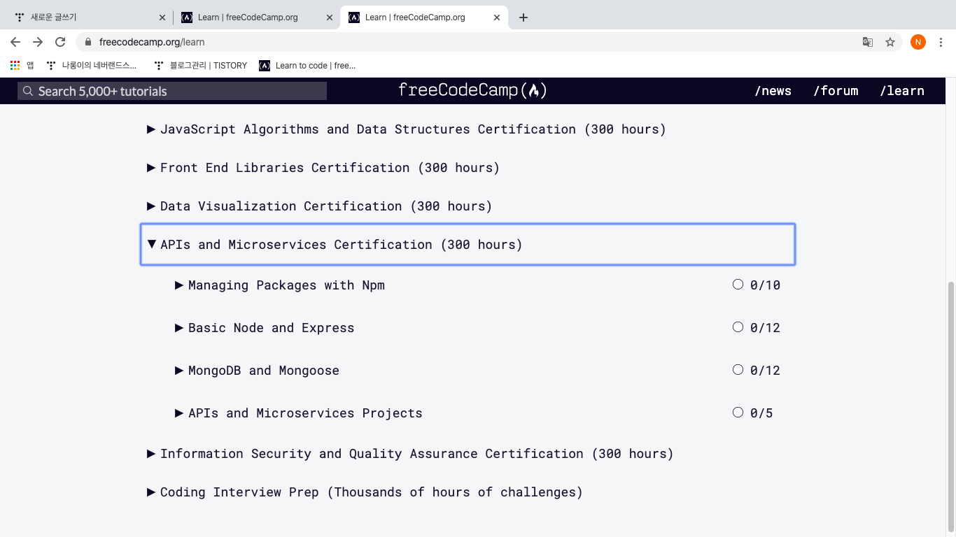Open the orange profile avatar N
The height and width of the screenshot is (537, 956).
click(918, 42)
